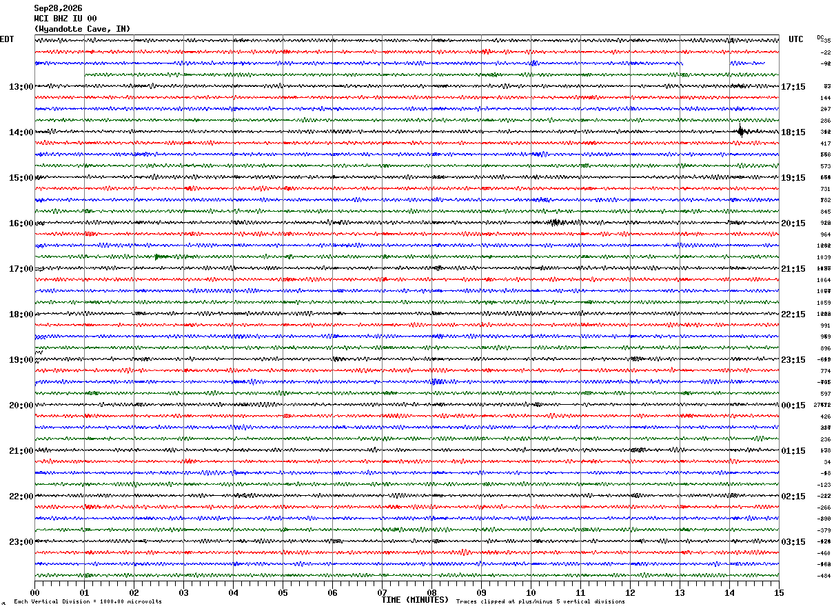Select the event burst on the 16:00 trace
Screen dimensions: 834x611
tap(554, 222)
